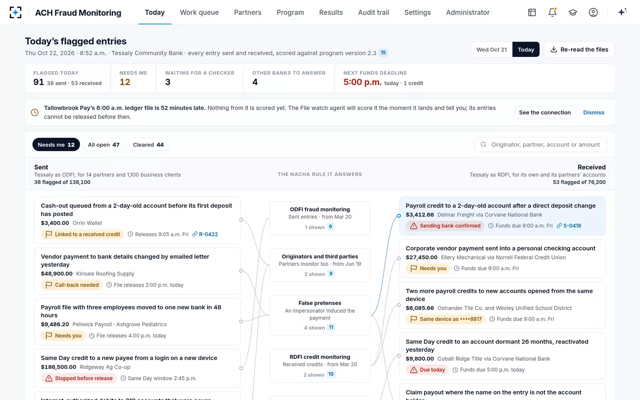Click the search magnifier icon
The image size is (640, 400).
click(484, 144)
